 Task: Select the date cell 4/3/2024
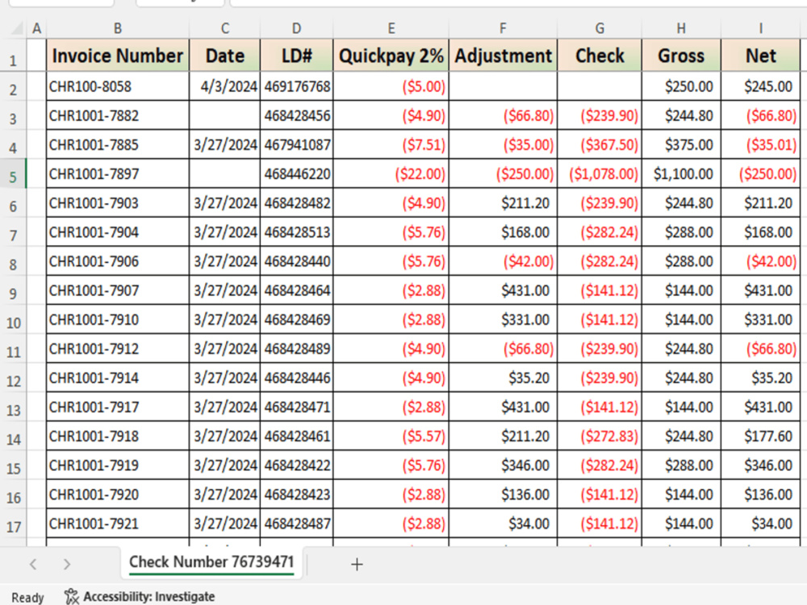click(224, 86)
